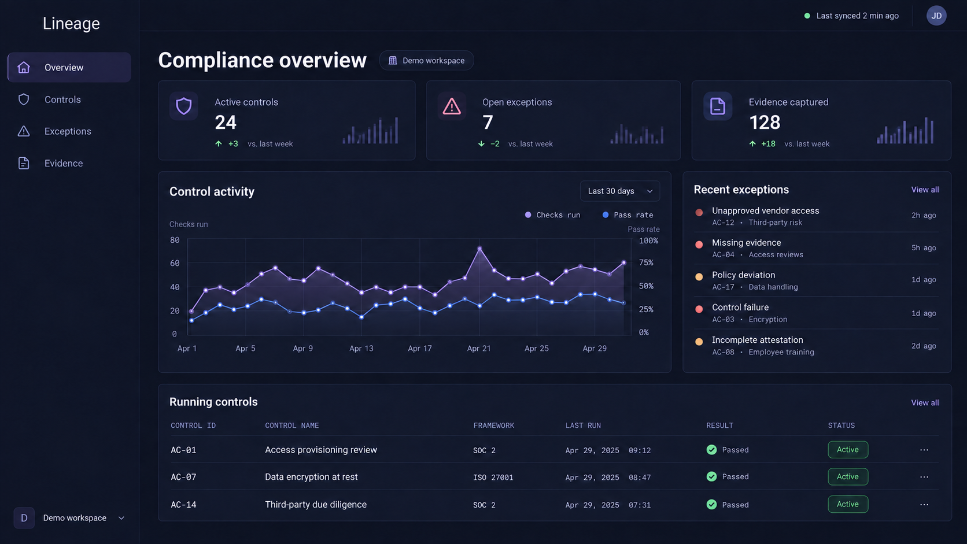967x544 pixels.
Task: Open the more options menu for AC-07
Action: click(x=924, y=477)
